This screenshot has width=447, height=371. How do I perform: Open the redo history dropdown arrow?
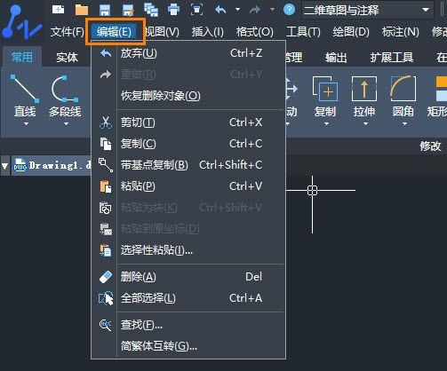click(272, 10)
